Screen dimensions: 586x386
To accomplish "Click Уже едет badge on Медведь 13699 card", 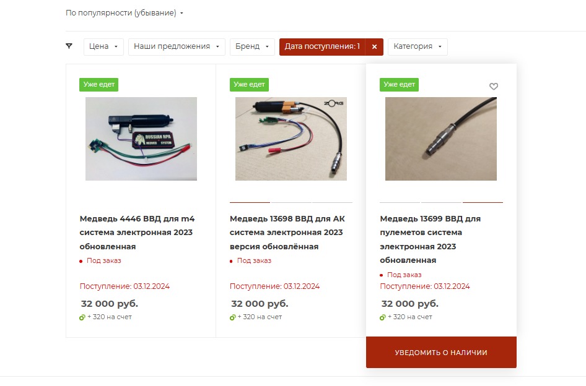I will click(x=399, y=84).
